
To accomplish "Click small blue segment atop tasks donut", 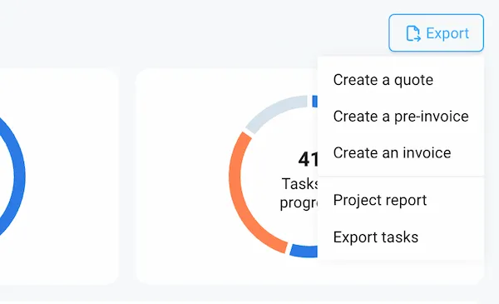I will [314, 101].
